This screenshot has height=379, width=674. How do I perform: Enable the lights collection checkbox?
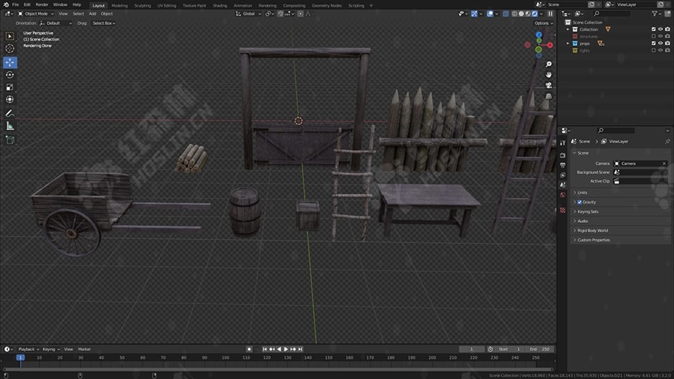(653, 50)
